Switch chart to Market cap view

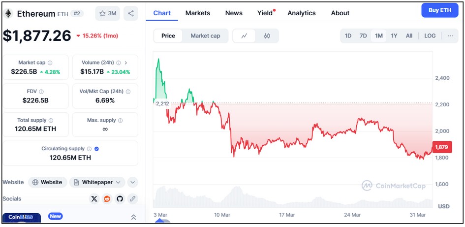point(205,36)
